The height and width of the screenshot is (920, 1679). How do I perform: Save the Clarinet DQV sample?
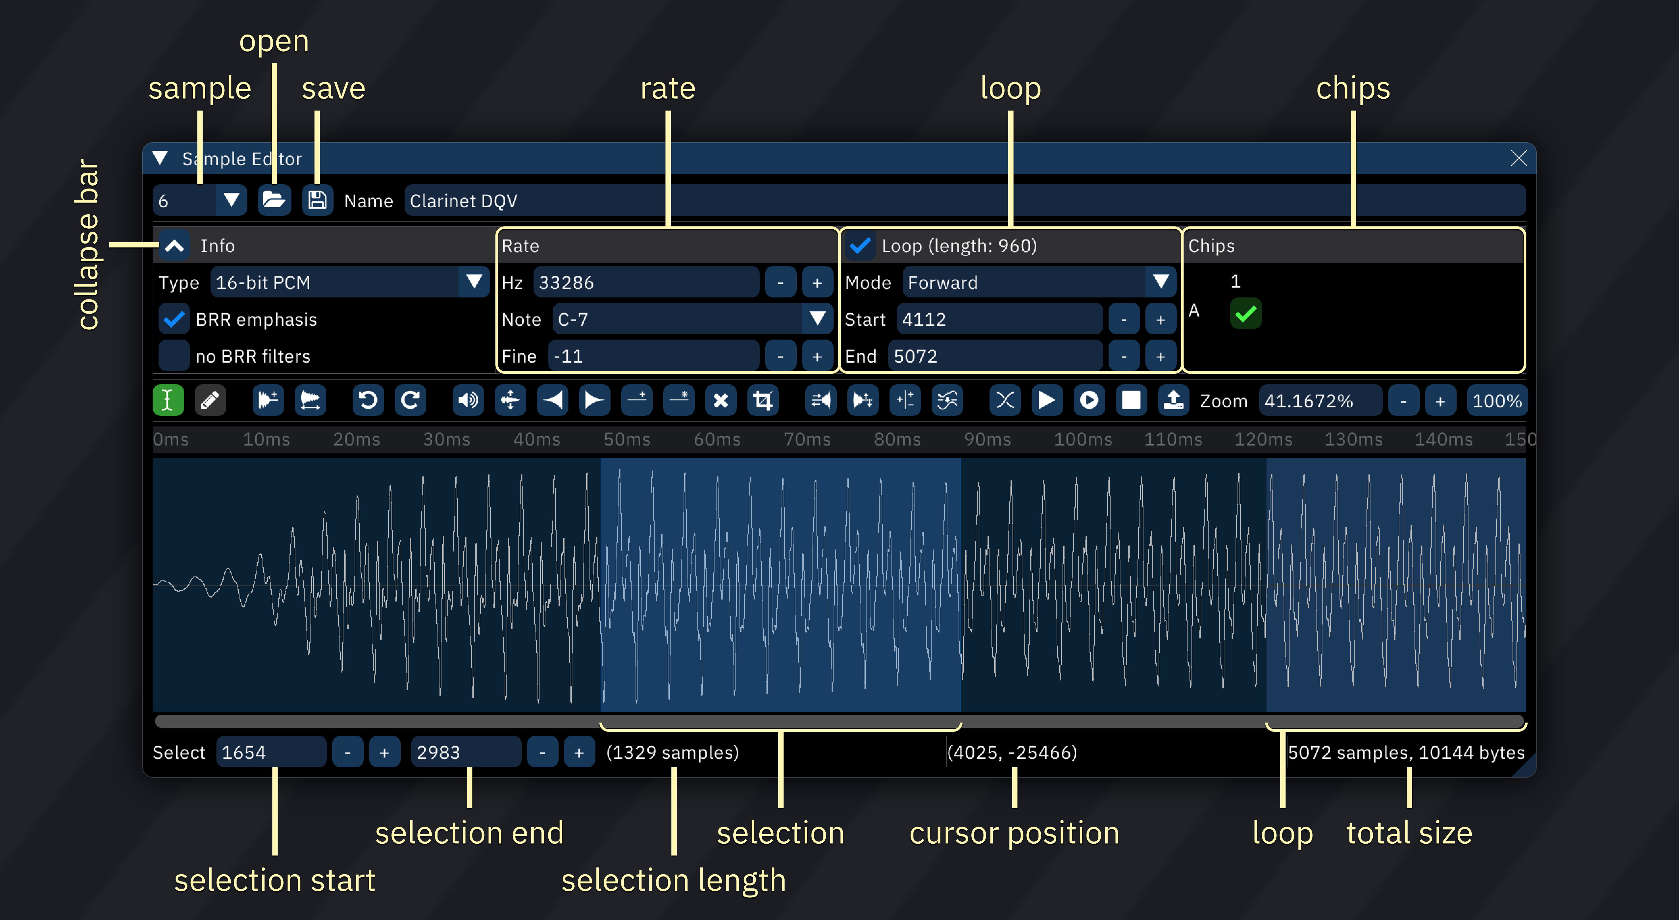tap(317, 200)
